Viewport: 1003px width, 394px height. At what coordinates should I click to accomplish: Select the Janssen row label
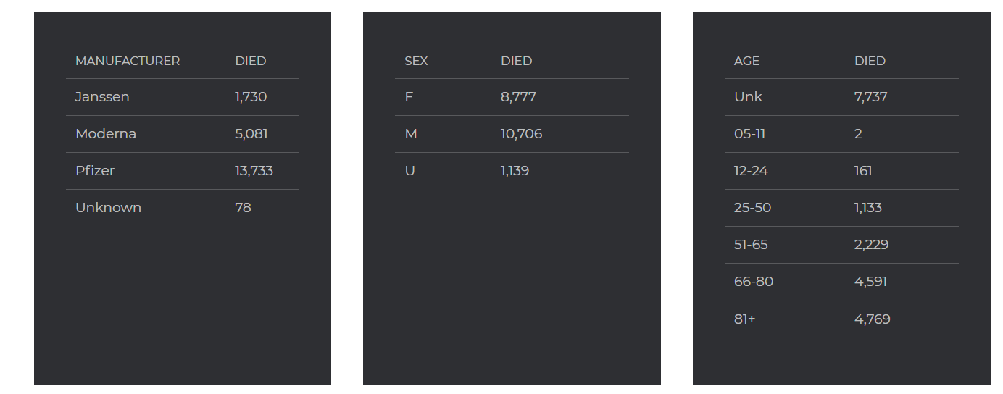102,97
